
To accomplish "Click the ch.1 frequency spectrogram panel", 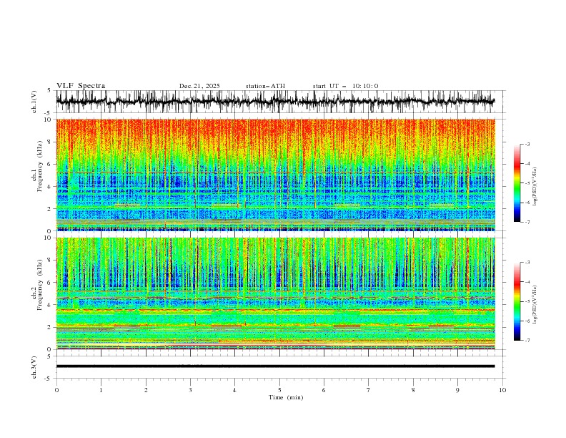I will 275,175.
